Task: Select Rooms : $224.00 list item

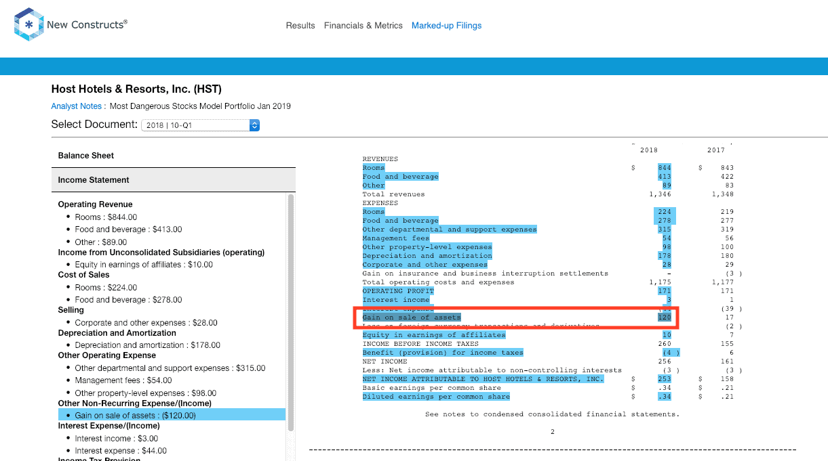Action: tap(106, 288)
